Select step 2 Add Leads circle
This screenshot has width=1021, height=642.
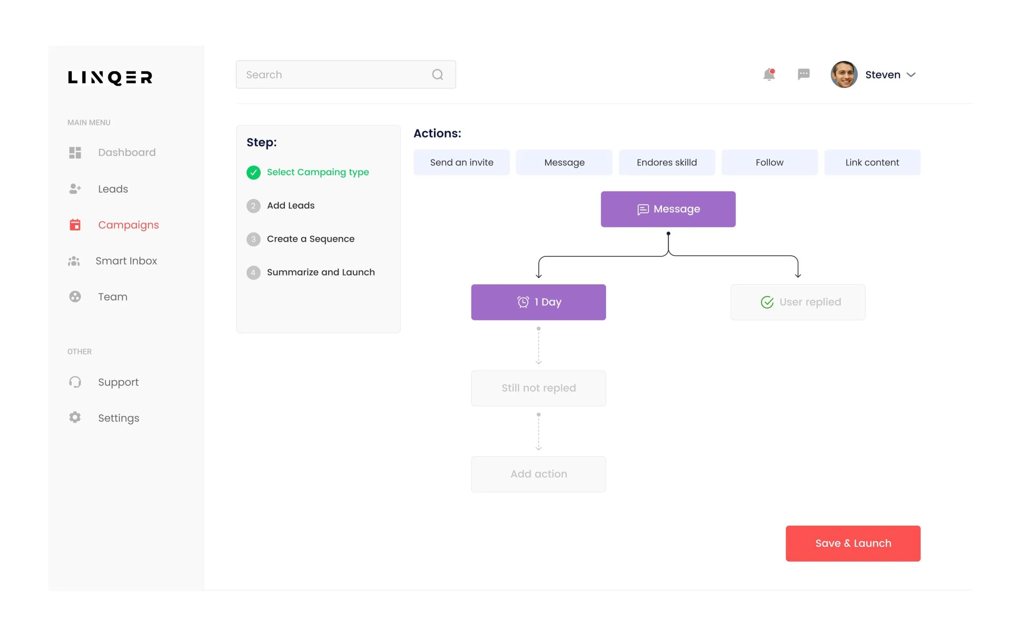(254, 206)
